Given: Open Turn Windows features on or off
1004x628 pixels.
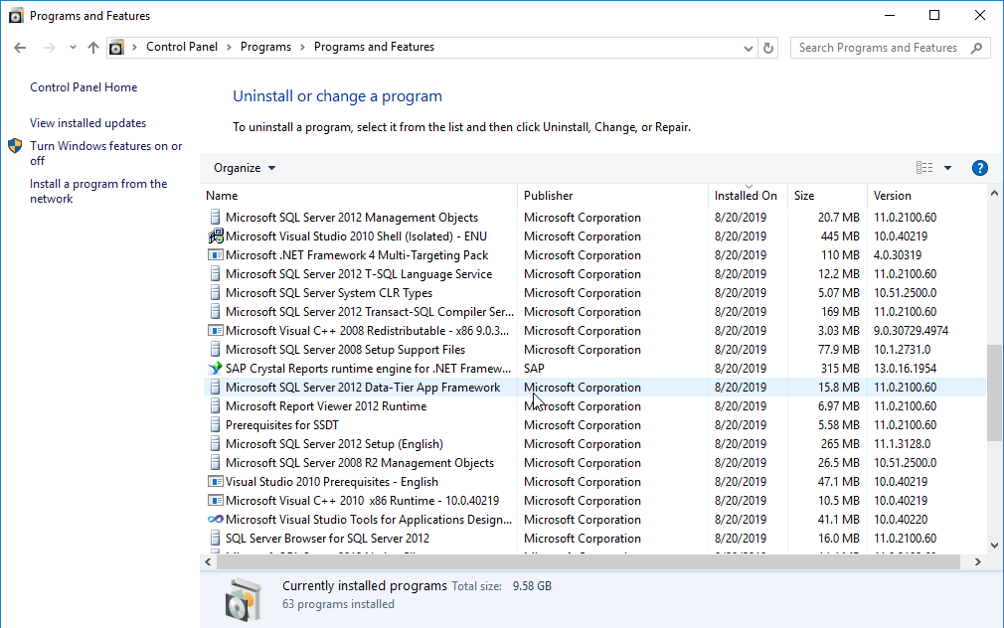Looking at the screenshot, I should 106,153.
